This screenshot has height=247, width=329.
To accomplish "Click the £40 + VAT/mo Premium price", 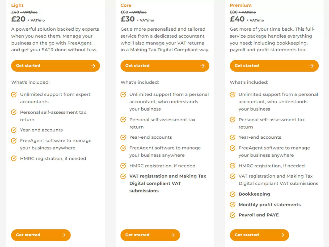I will 247,19.
